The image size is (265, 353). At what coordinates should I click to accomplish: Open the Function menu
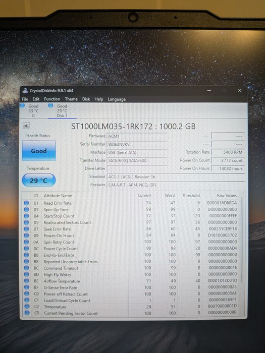point(52,99)
